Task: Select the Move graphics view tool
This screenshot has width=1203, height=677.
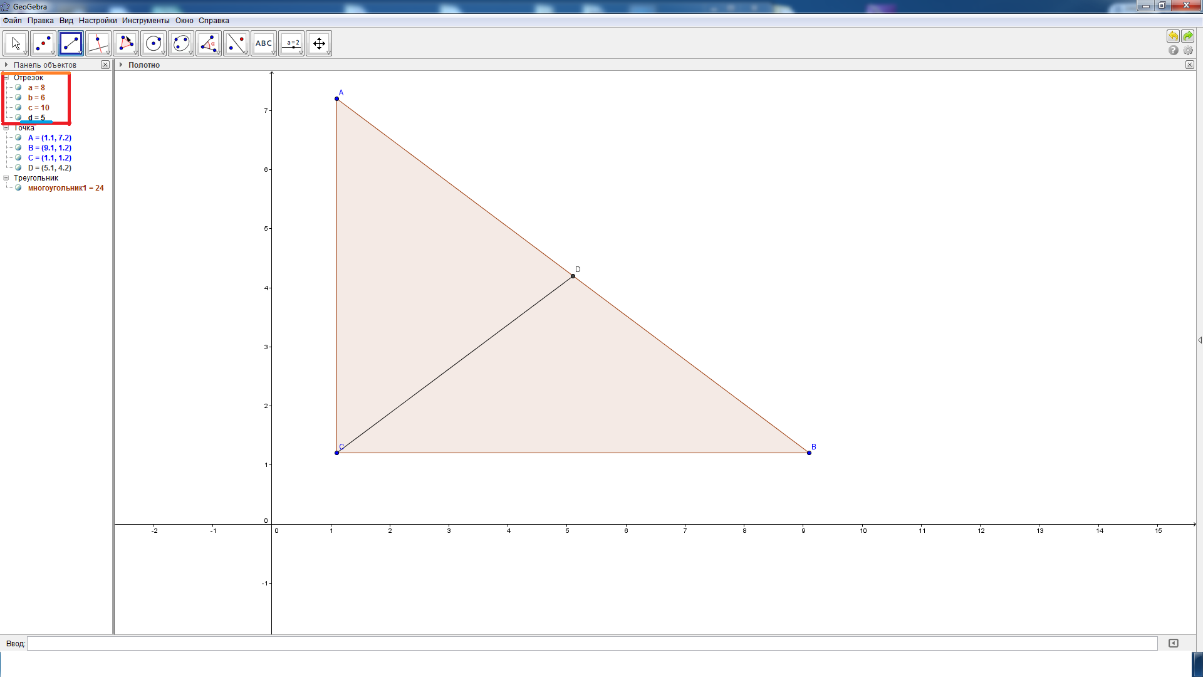Action: click(319, 43)
